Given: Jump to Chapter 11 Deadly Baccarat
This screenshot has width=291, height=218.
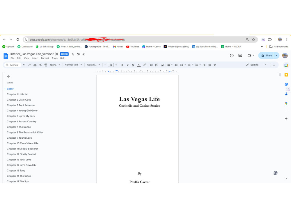Looking at the screenshot, I should tap(22, 149).
